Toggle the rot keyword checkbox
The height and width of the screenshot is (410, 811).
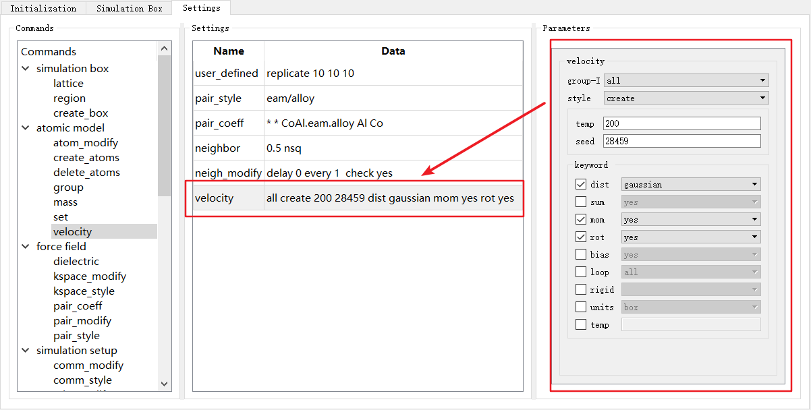[x=581, y=237]
